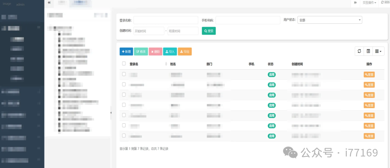This screenshot has width=390, height=168.
Task: Open the 页签操作 tab actions menu
Action: (369, 3)
